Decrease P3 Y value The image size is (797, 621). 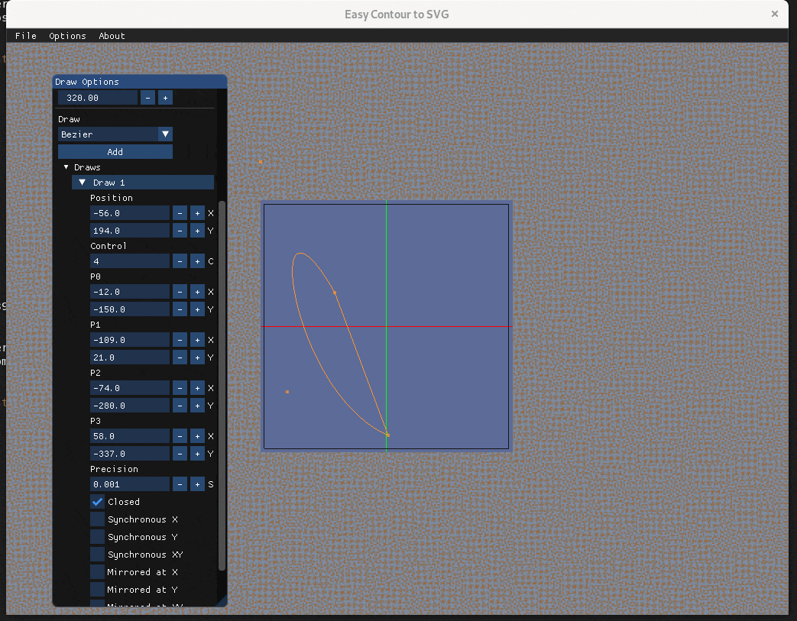[180, 454]
